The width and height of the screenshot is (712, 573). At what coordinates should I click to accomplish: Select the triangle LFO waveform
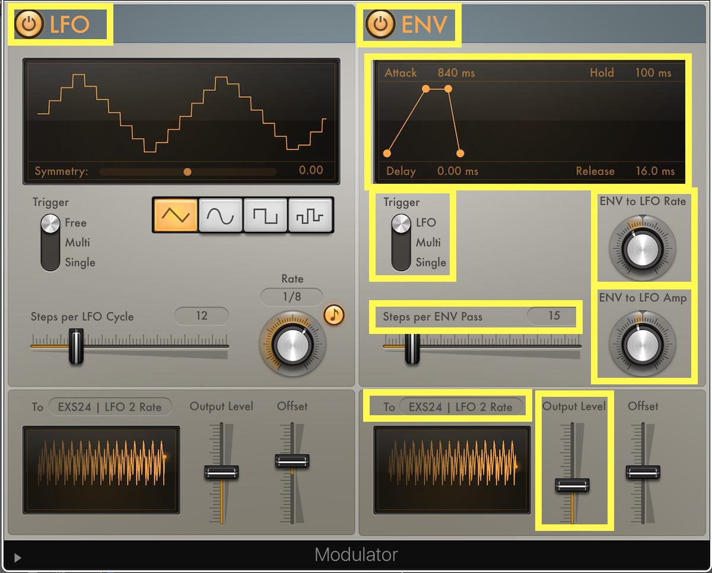tap(176, 215)
